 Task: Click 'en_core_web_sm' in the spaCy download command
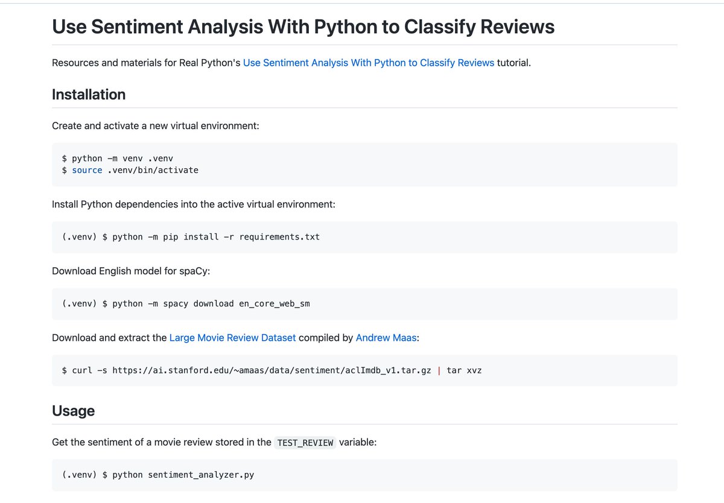(x=274, y=303)
